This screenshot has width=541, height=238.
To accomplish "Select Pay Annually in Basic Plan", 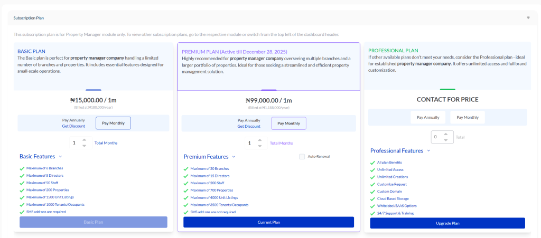I will click(73, 123).
